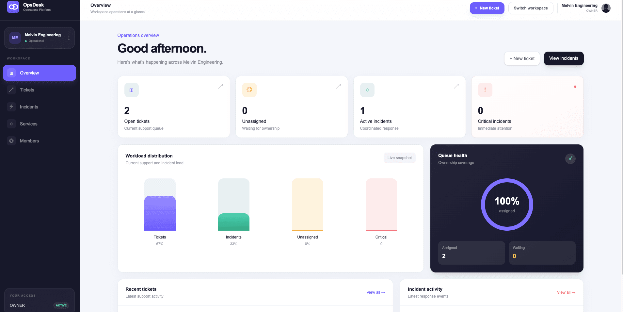Click the 100% assigned progress ring

pos(507,205)
